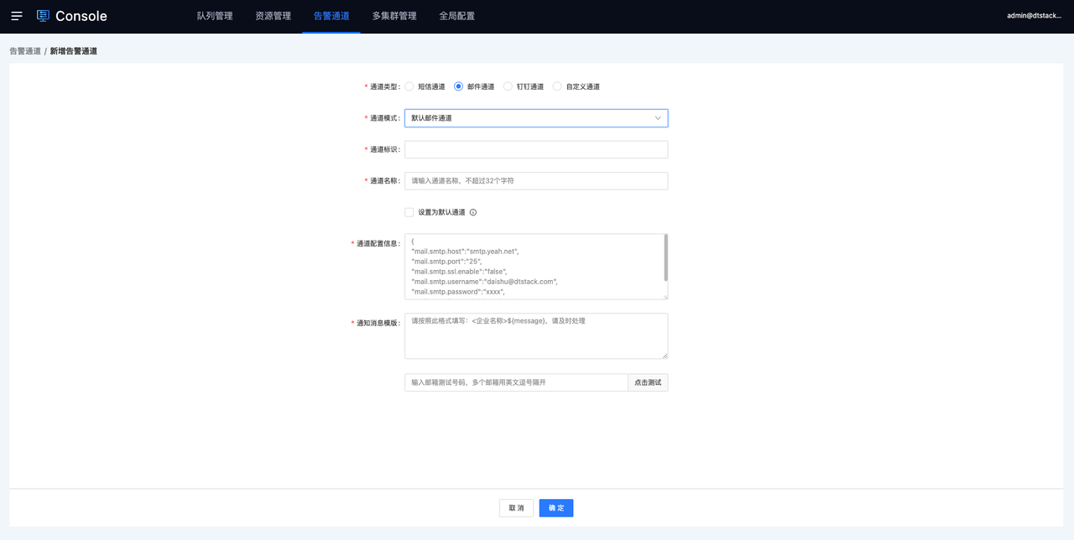The image size is (1074, 540).
Task: Click the 通道配置信息 scrollbar thumb
Action: pos(666,257)
